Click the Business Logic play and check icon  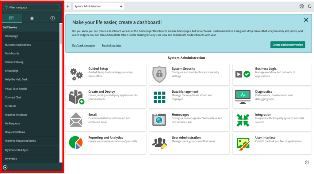[243, 74]
